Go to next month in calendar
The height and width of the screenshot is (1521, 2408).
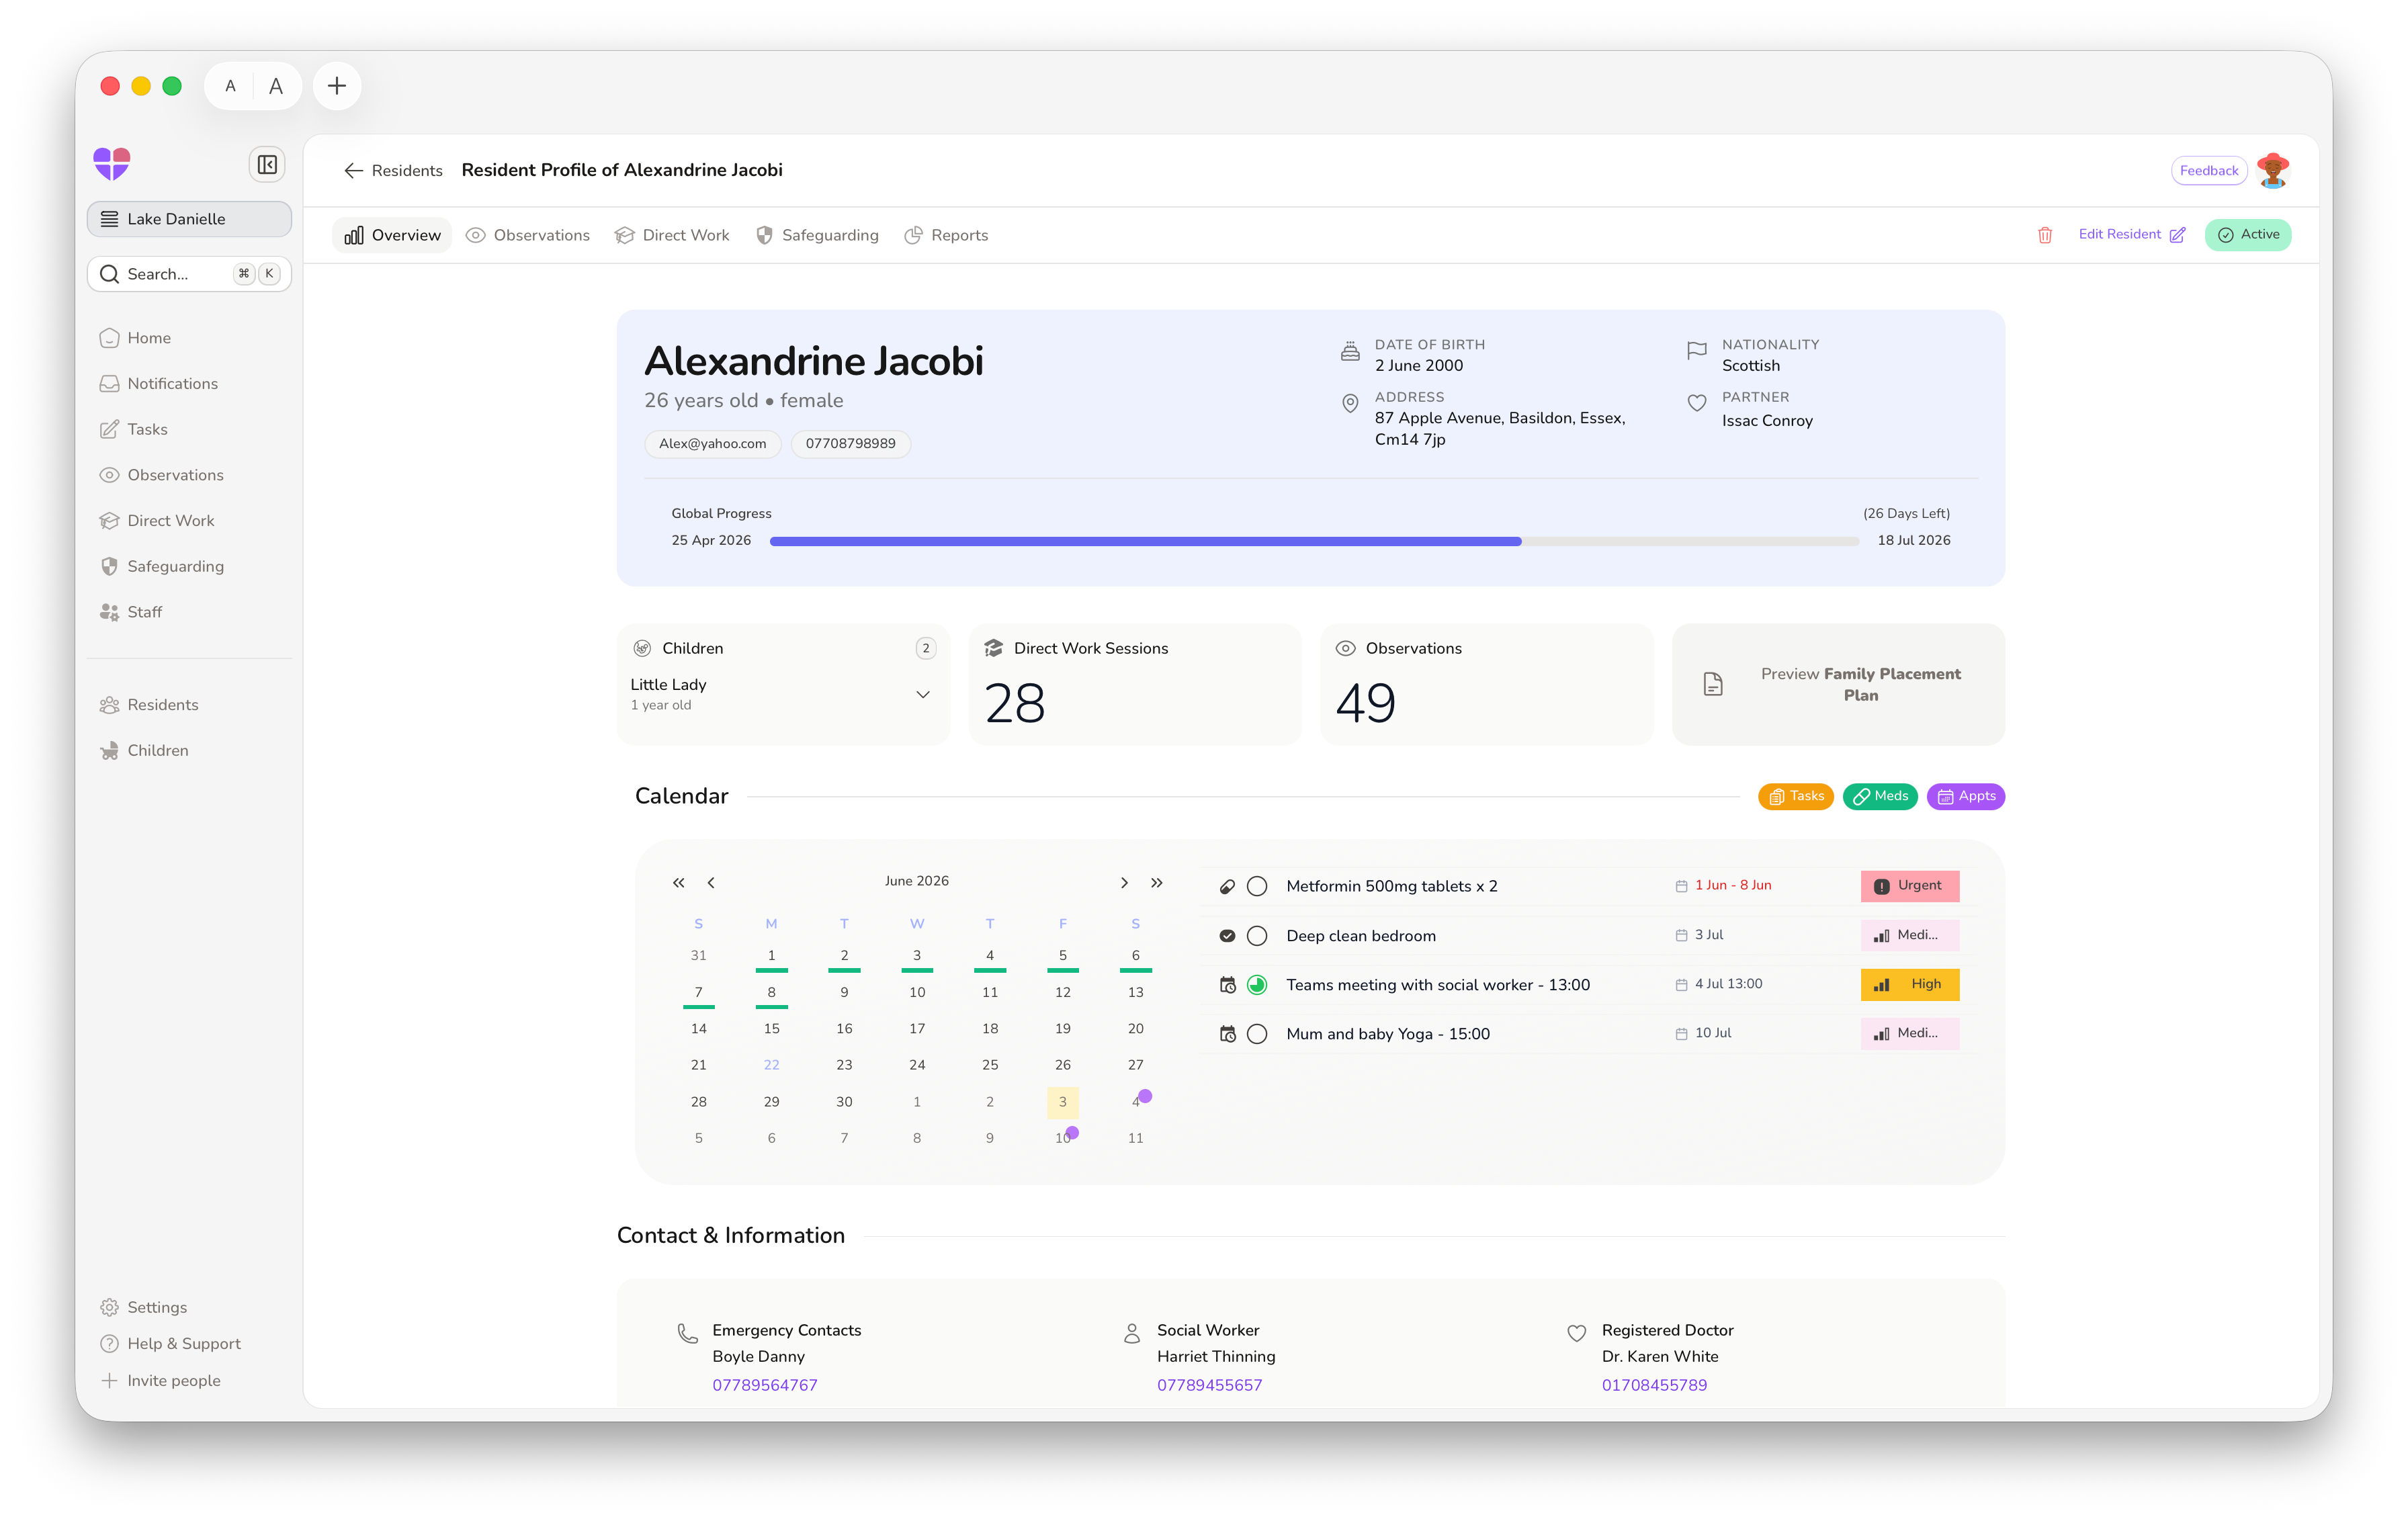[1124, 883]
